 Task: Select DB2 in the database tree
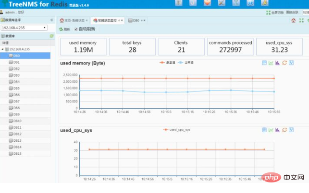pyautogui.click(x=25, y=68)
